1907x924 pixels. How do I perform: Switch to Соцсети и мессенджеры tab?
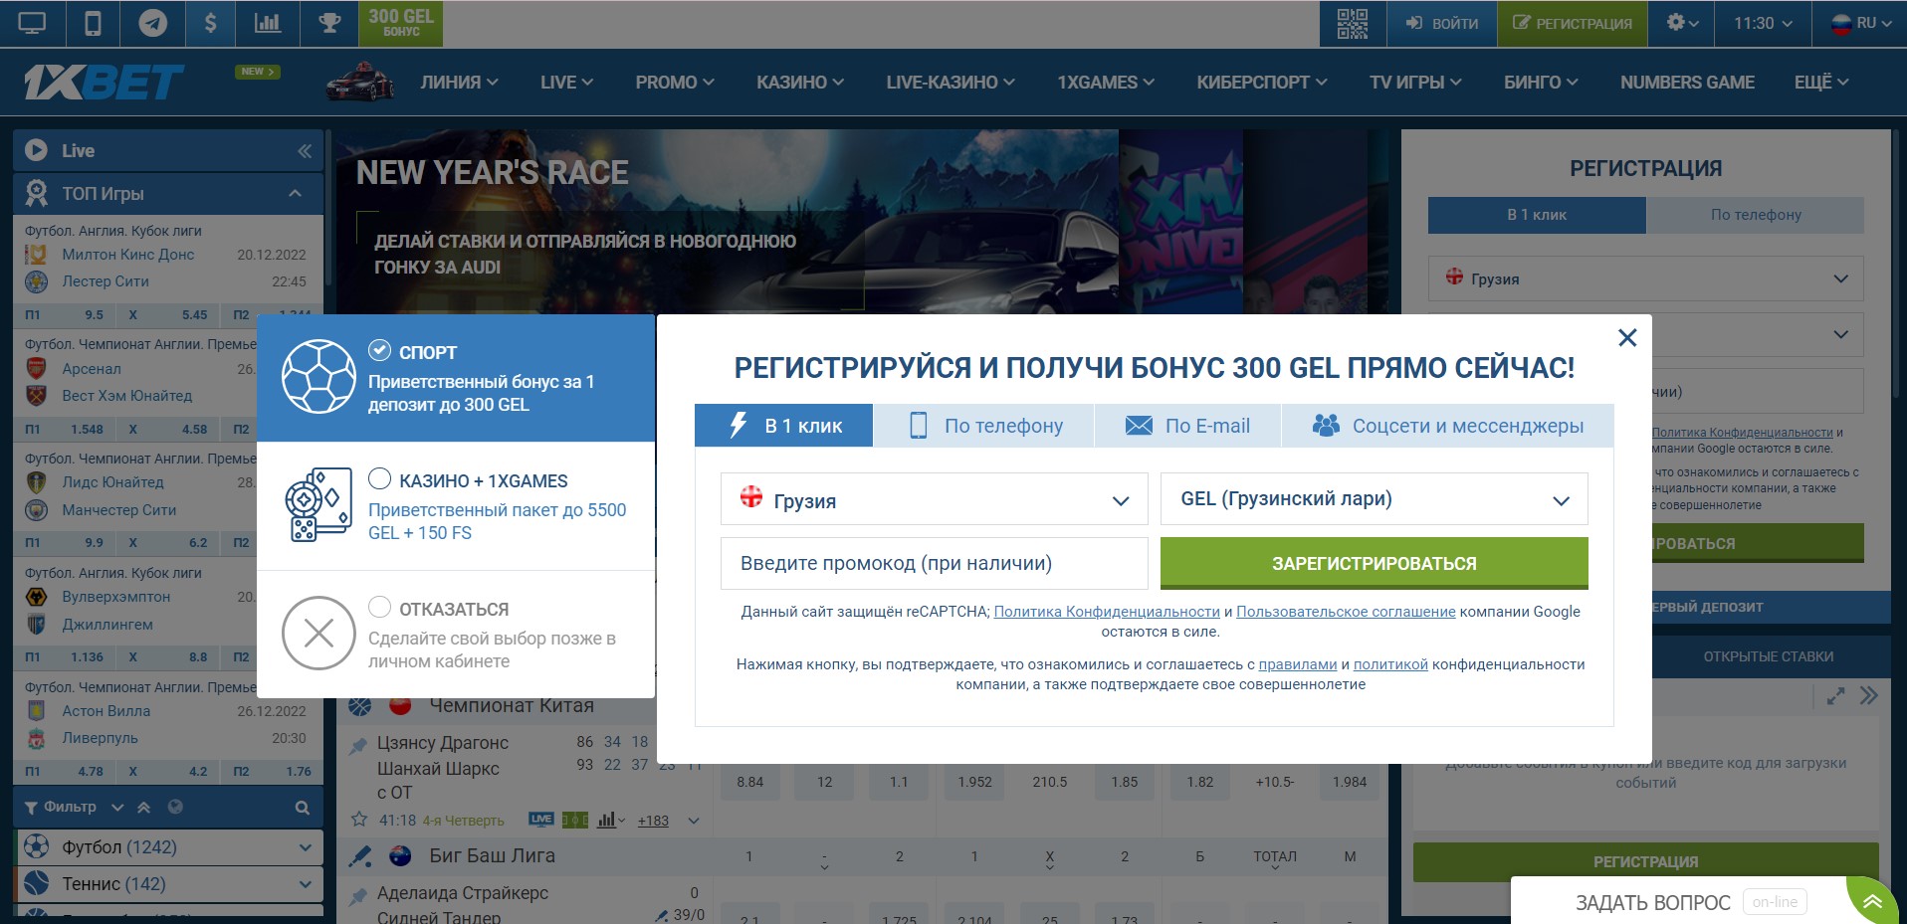pyautogui.click(x=1447, y=426)
